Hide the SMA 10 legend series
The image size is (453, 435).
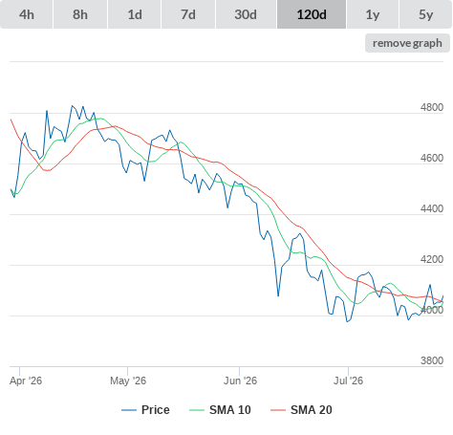[230, 410]
